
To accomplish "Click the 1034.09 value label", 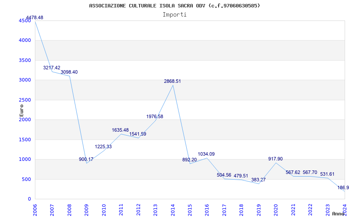I will pyautogui.click(x=206, y=154).
